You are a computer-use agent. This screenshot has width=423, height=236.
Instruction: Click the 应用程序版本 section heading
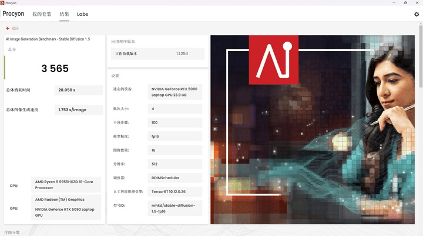click(x=123, y=42)
